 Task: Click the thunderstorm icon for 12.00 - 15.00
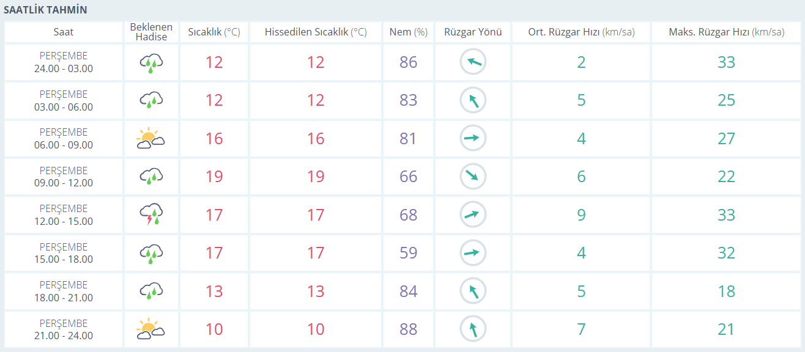(151, 215)
